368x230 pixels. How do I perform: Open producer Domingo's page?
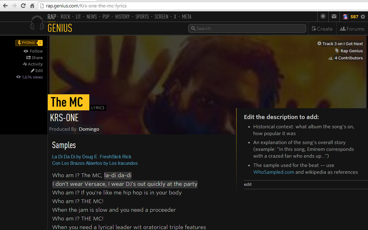(89, 129)
